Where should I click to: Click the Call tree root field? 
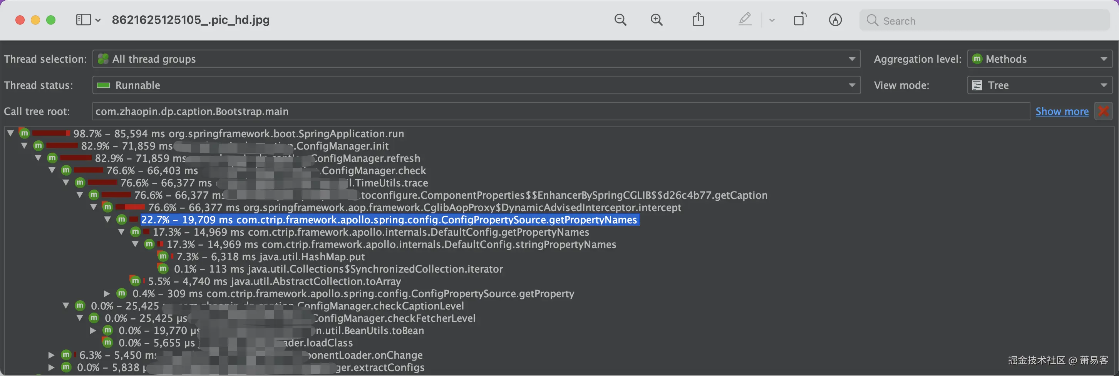click(x=561, y=111)
